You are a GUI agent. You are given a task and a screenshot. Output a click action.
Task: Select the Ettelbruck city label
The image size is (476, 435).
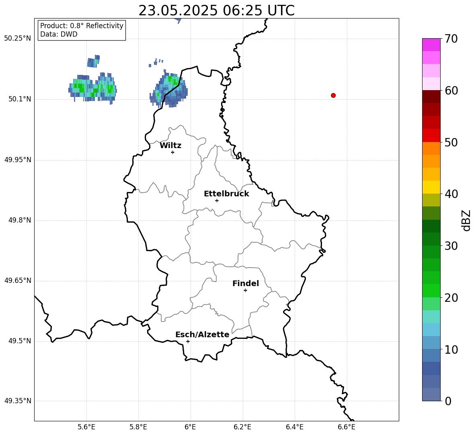[226, 194]
